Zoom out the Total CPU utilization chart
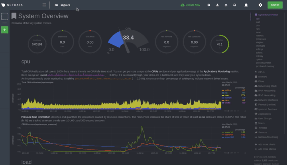This screenshot has height=165, width=287. point(238,111)
